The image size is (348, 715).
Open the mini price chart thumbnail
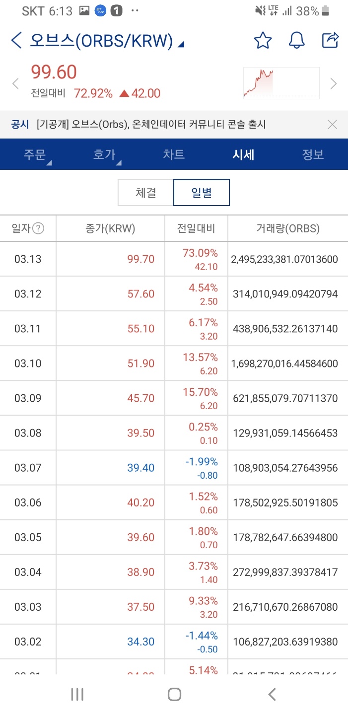click(x=281, y=83)
